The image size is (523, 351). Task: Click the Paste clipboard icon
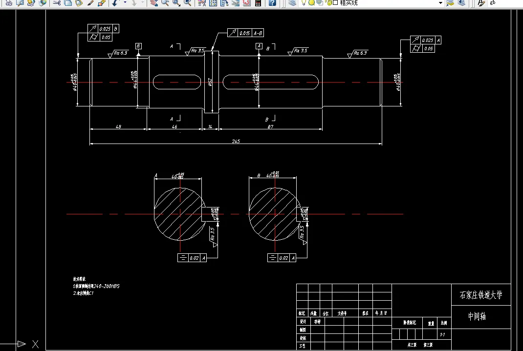79,2
